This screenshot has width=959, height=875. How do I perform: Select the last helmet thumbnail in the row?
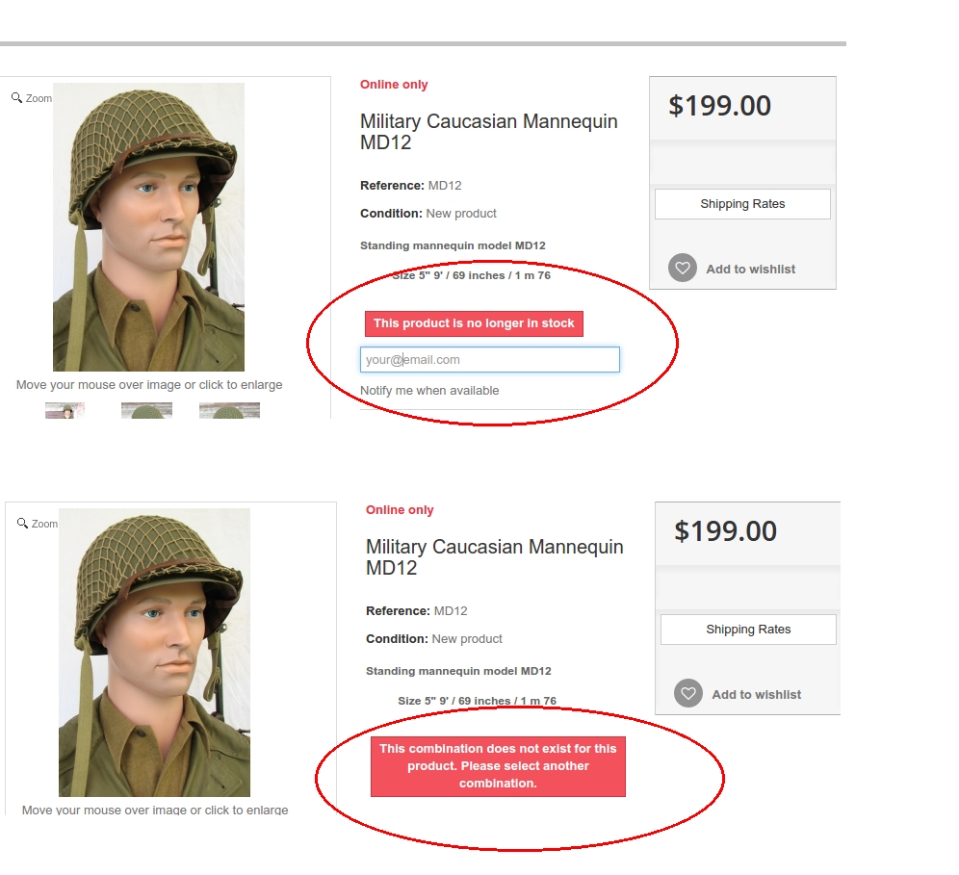(x=229, y=411)
